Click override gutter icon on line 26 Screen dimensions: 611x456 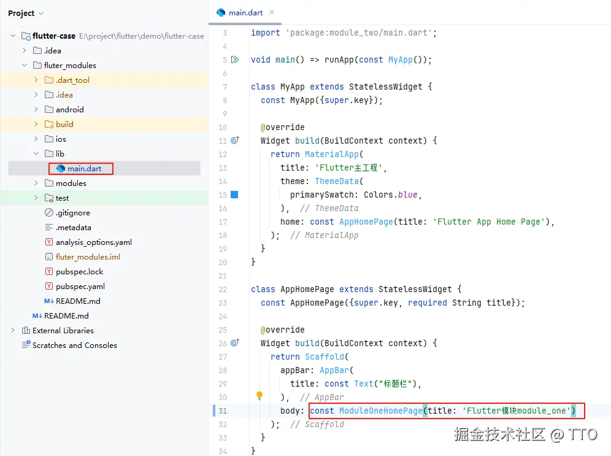tap(234, 343)
